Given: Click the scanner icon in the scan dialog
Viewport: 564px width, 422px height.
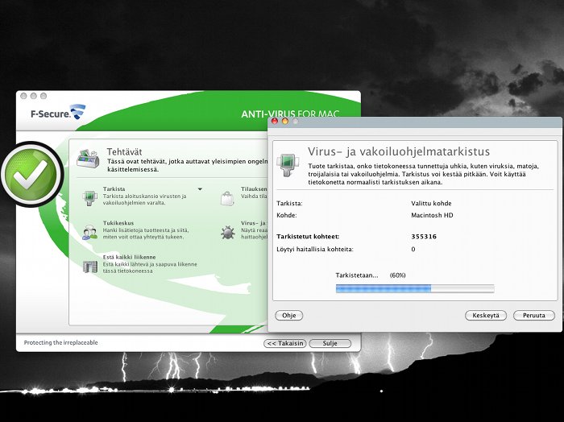Looking at the screenshot, I should (288, 164).
